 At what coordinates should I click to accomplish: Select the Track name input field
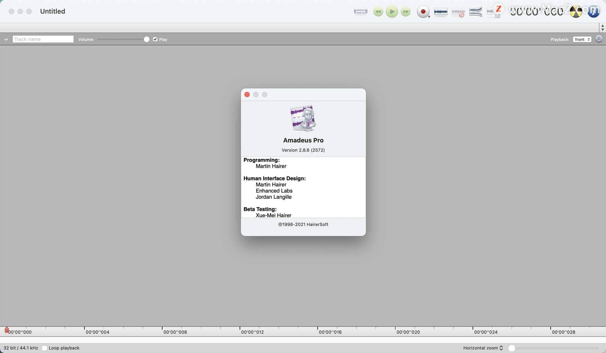click(43, 39)
